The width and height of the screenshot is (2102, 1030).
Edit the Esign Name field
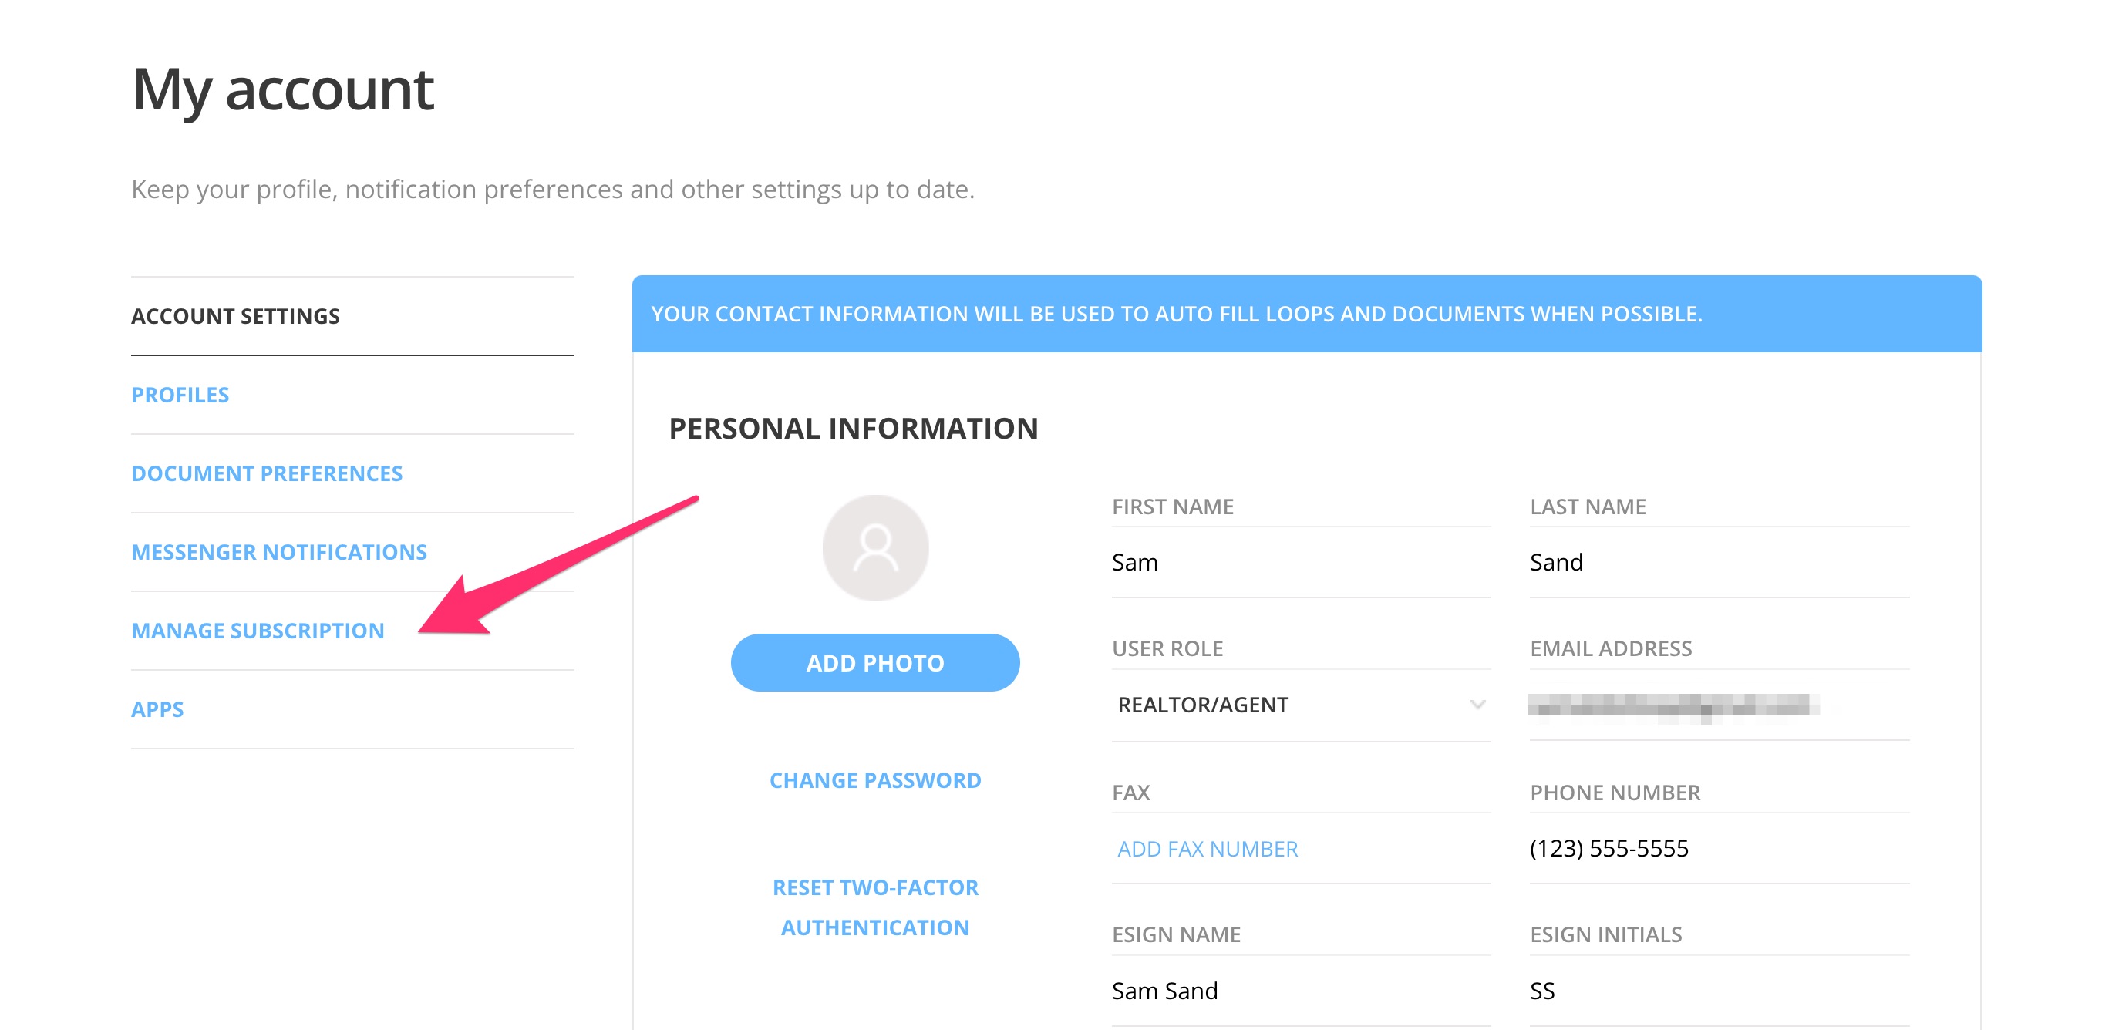pyautogui.click(x=1301, y=991)
